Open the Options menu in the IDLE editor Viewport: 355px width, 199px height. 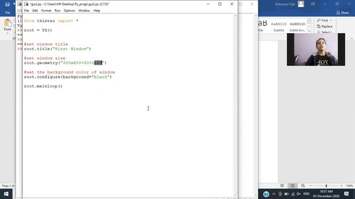point(69,11)
